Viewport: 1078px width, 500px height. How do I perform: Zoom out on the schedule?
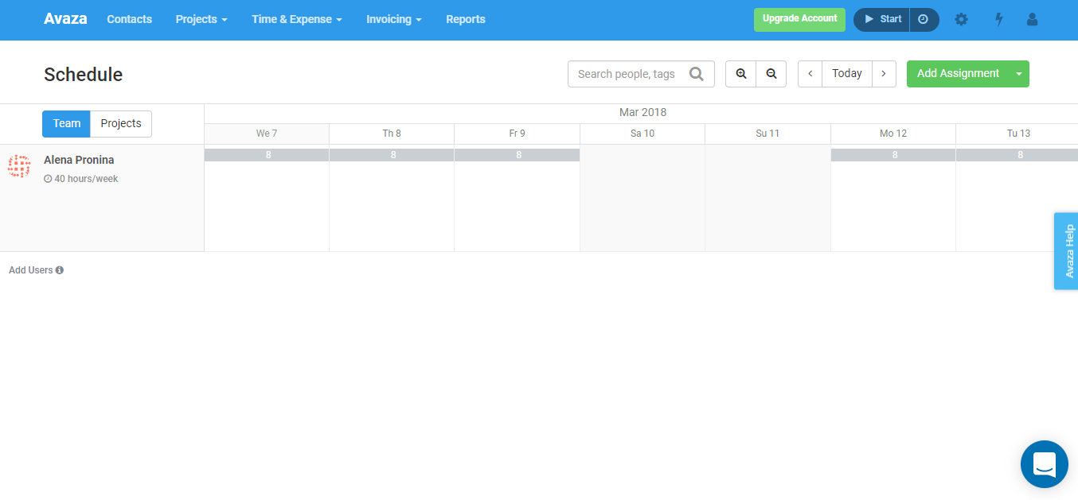click(771, 74)
